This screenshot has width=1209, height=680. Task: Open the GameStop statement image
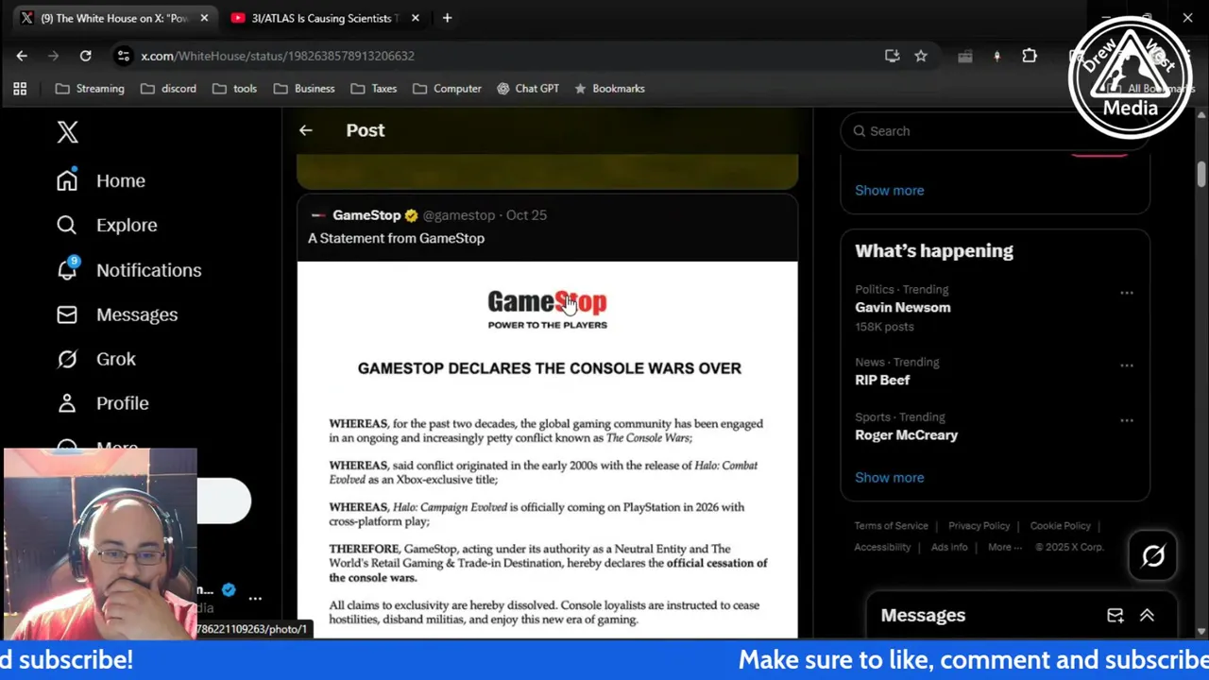(x=547, y=450)
